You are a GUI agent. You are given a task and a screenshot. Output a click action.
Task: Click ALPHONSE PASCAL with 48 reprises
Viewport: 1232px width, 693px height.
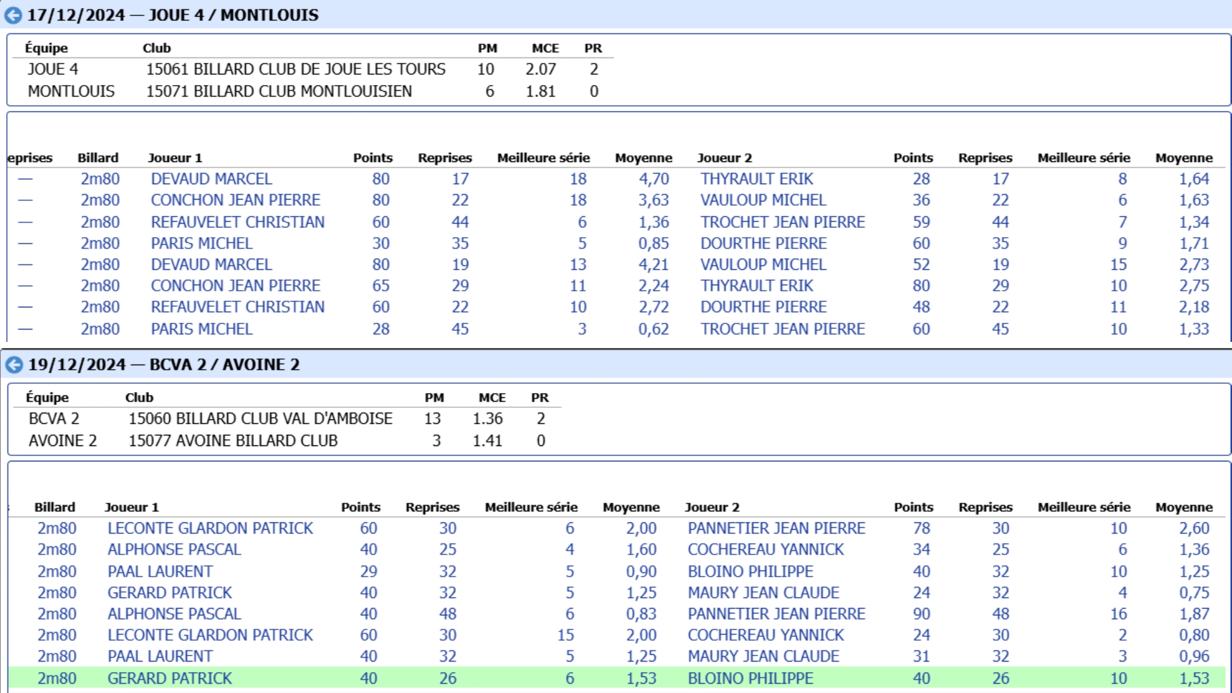174,614
